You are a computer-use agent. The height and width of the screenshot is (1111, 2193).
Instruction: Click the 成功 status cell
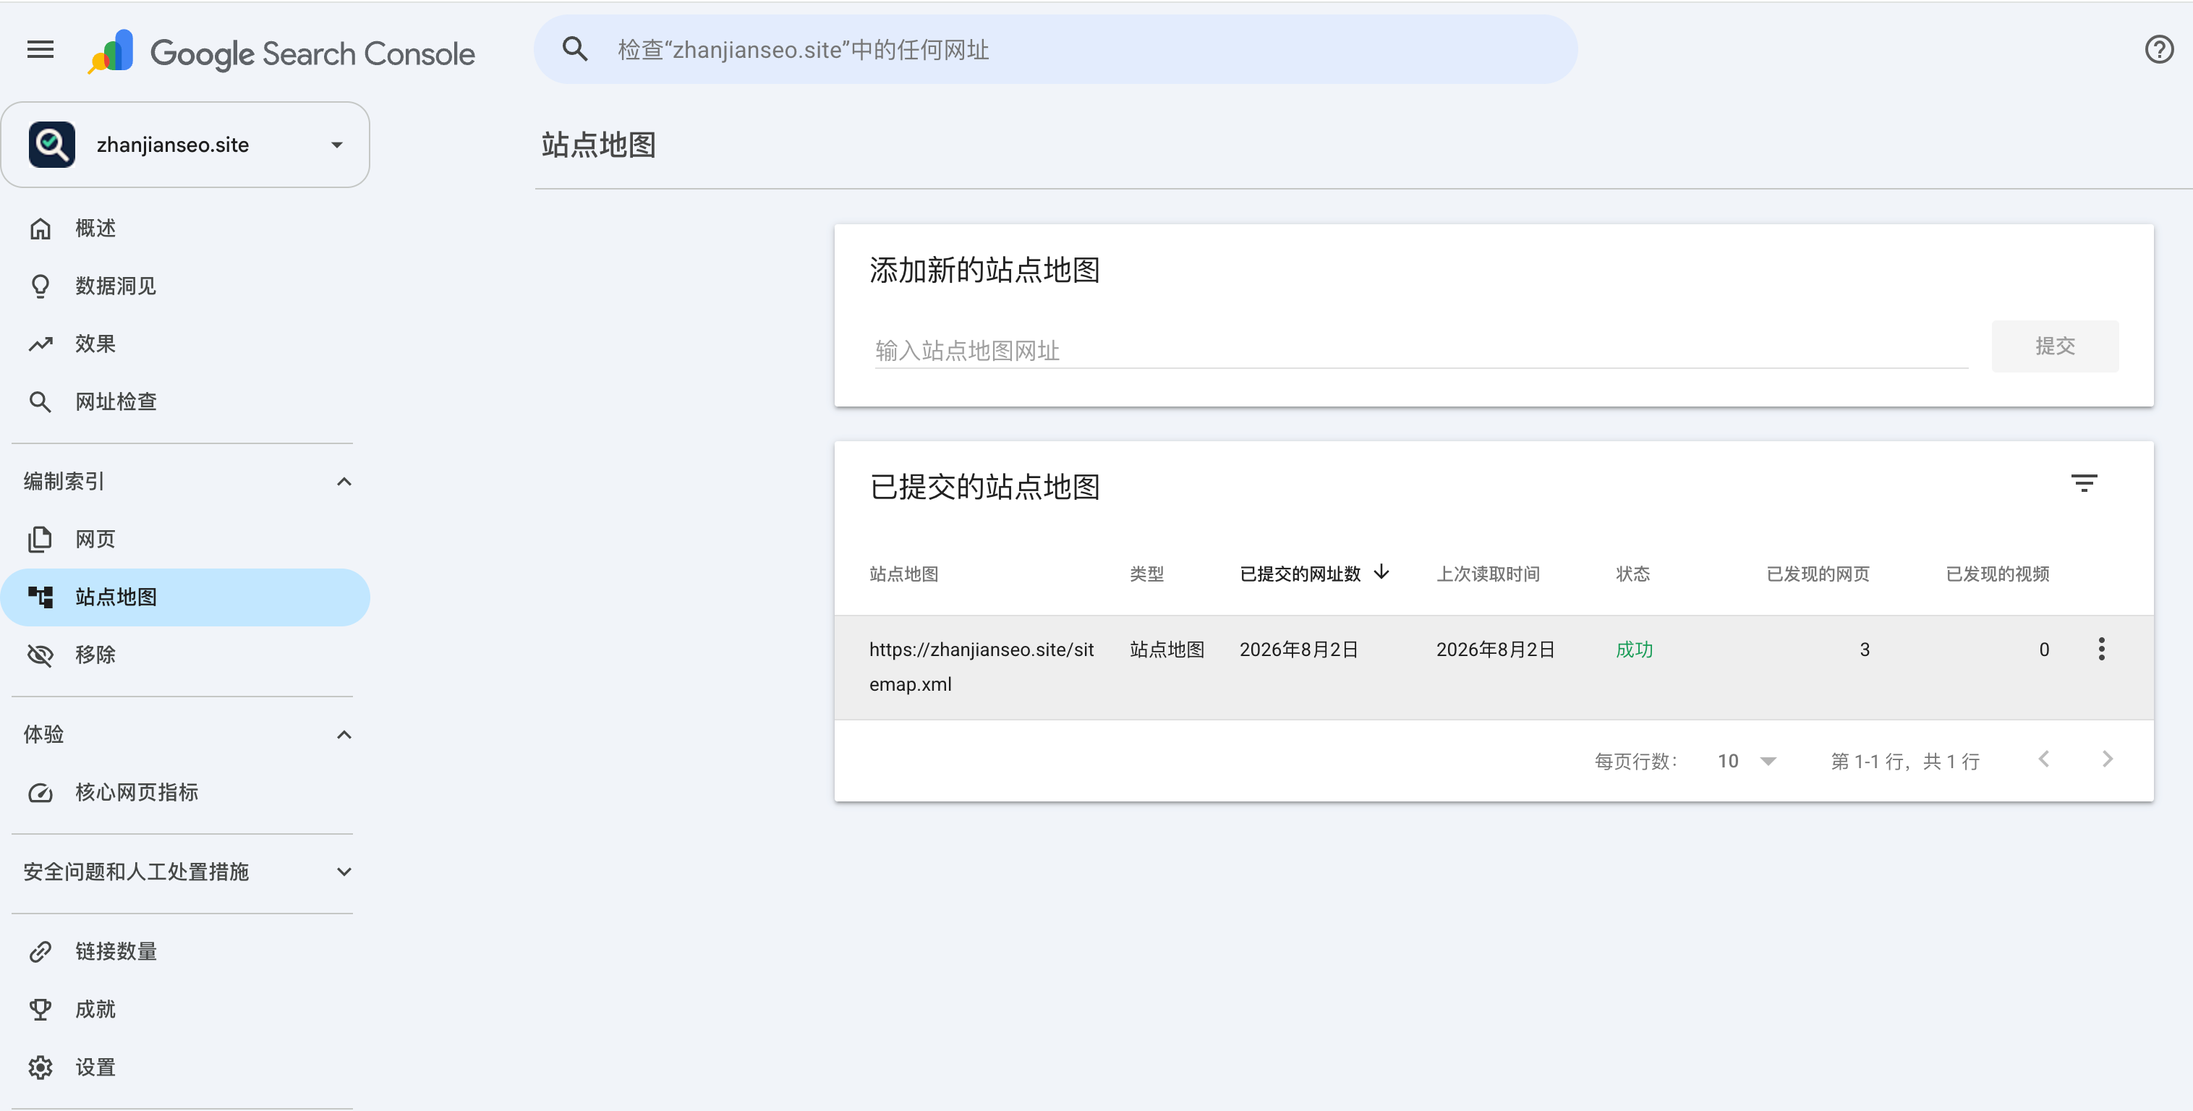(1634, 650)
